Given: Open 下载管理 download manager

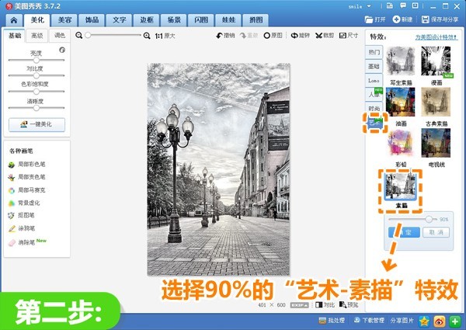Looking at the screenshot, I should coord(369,321).
